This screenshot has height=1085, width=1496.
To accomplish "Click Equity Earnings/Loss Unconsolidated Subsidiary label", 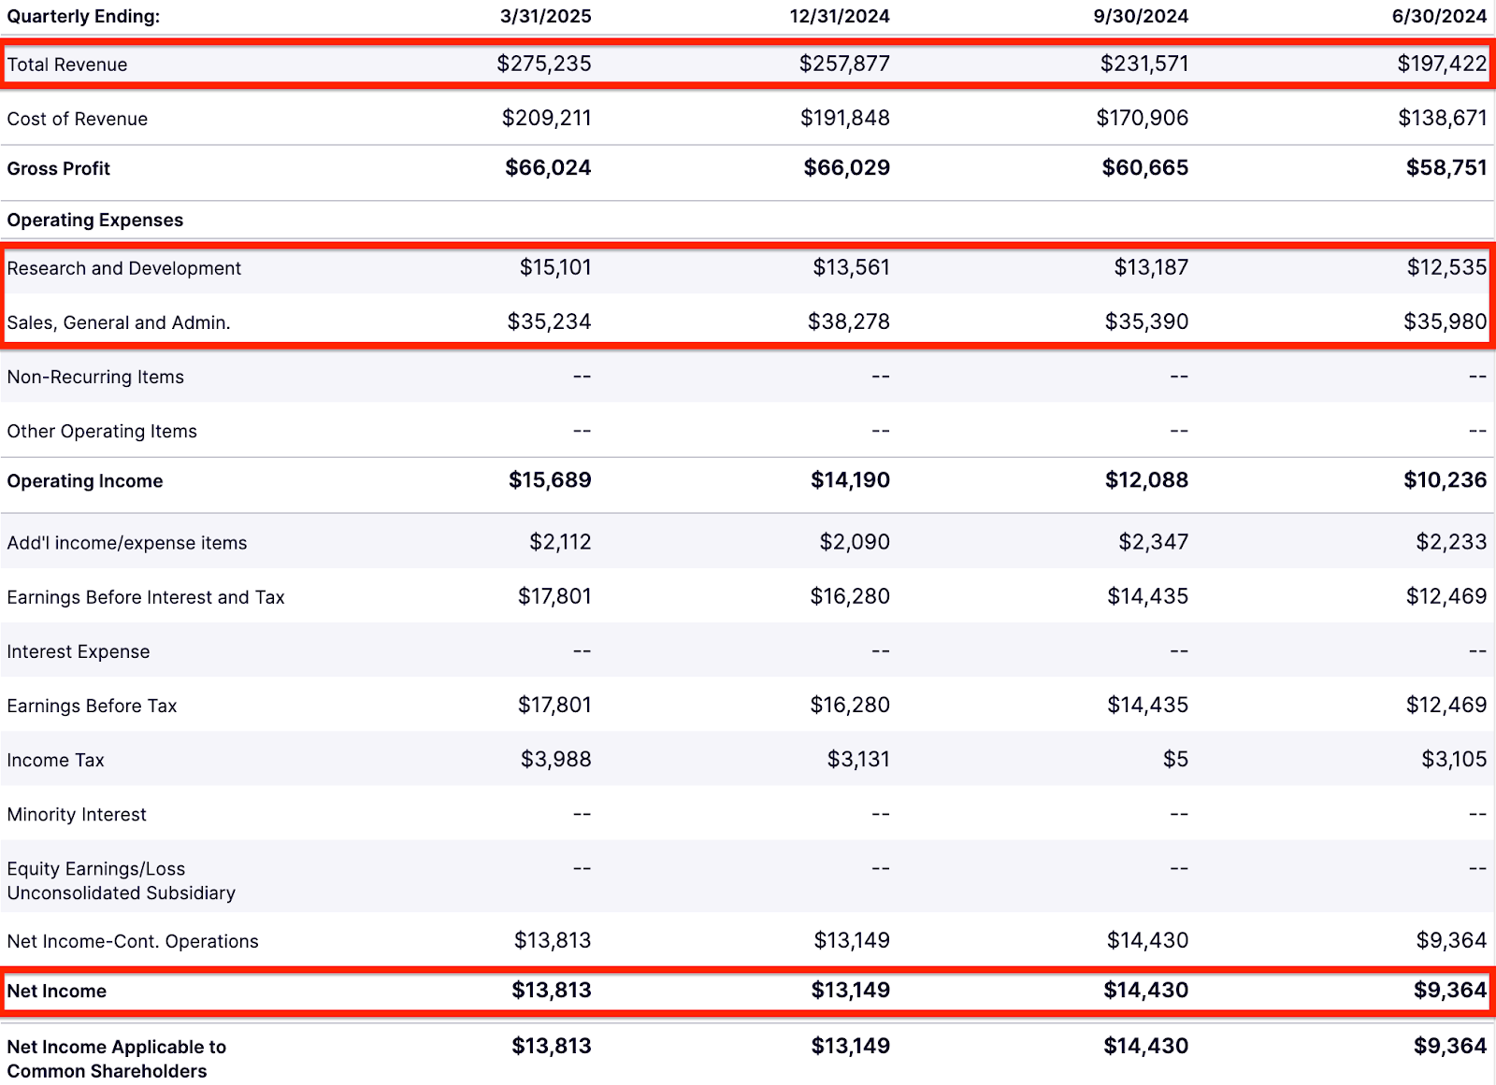I will coord(122,880).
